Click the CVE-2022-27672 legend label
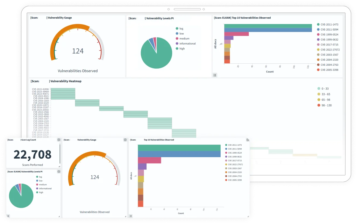This screenshot has height=224, width=357. tap(330, 50)
